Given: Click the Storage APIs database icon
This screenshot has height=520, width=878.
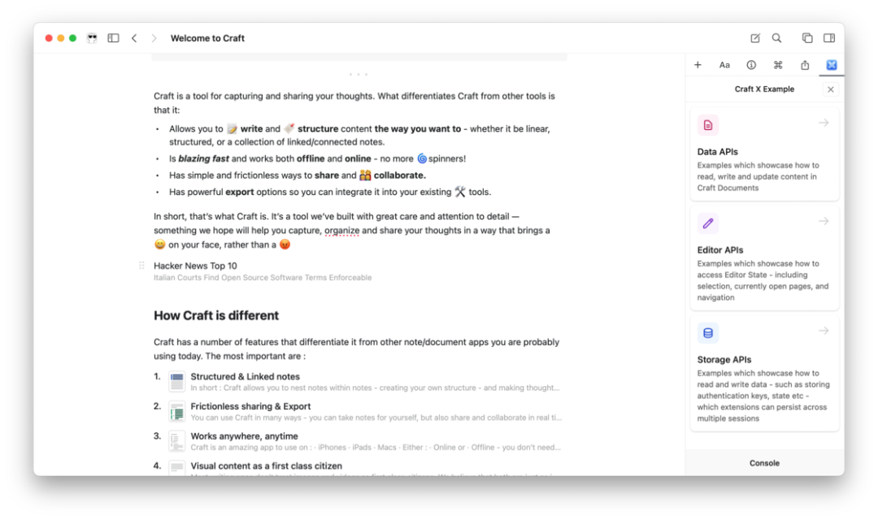Looking at the screenshot, I should click(708, 333).
